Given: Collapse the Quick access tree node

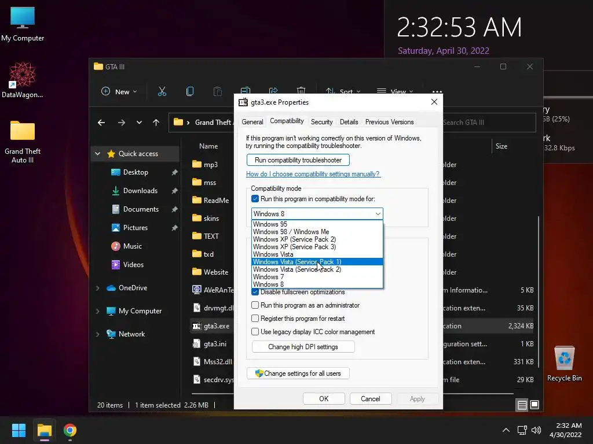Looking at the screenshot, I should [97, 154].
